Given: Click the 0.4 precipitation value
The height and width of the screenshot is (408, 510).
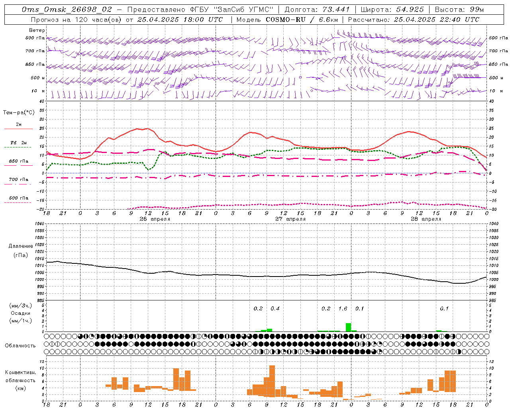Looking at the screenshot, I should (x=275, y=309).
